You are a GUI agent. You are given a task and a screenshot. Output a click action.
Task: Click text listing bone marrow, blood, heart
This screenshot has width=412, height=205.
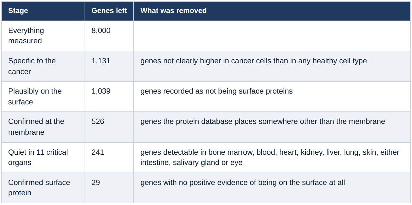(270, 157)
